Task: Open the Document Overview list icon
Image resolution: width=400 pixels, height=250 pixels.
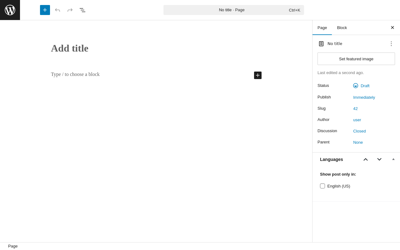Action: pyautogui.click(x=82, y=10)
